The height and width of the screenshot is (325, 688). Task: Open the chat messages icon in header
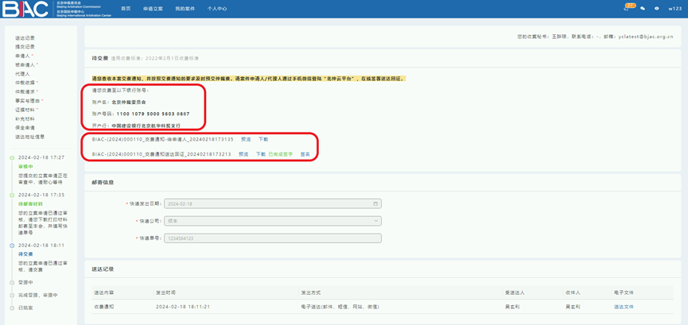643,9
